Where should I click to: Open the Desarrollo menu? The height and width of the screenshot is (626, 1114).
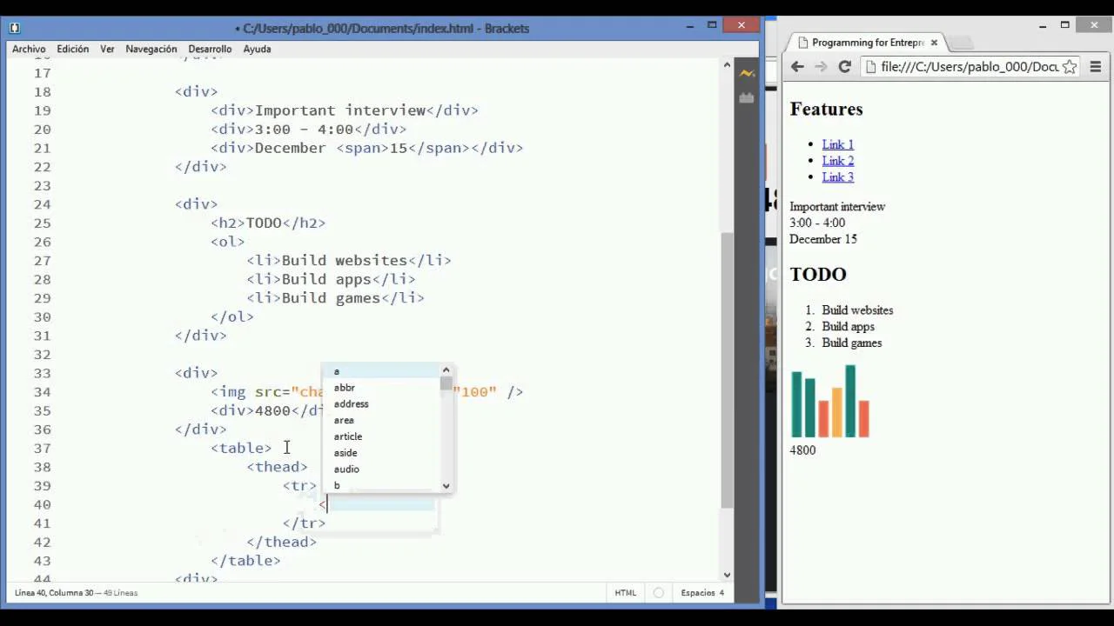tap(210, 50)
